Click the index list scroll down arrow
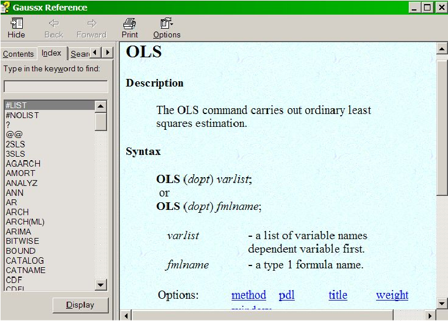Image resolution: width=448 pixels, height=321 pixels. tap(101, 284)
